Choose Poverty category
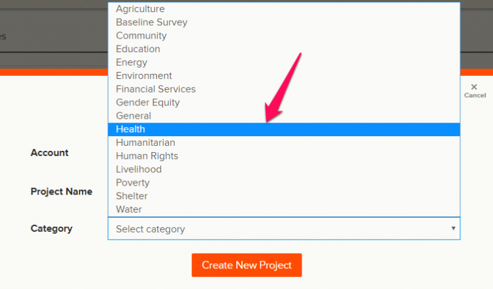This screenshot has height=289, width=493. 132,183
